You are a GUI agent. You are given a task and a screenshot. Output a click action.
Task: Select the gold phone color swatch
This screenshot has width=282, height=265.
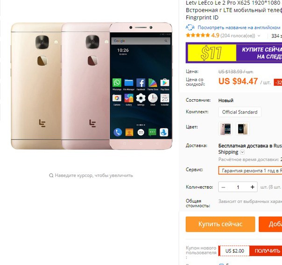[243, 129]
